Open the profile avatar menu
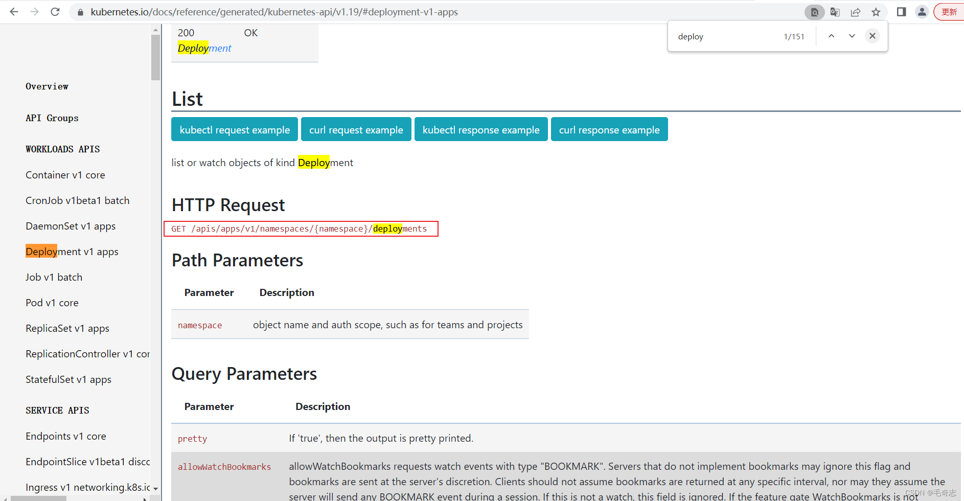The height and width of the screenshot is (501, 964). pyautogui.click(x=922, y=12)
